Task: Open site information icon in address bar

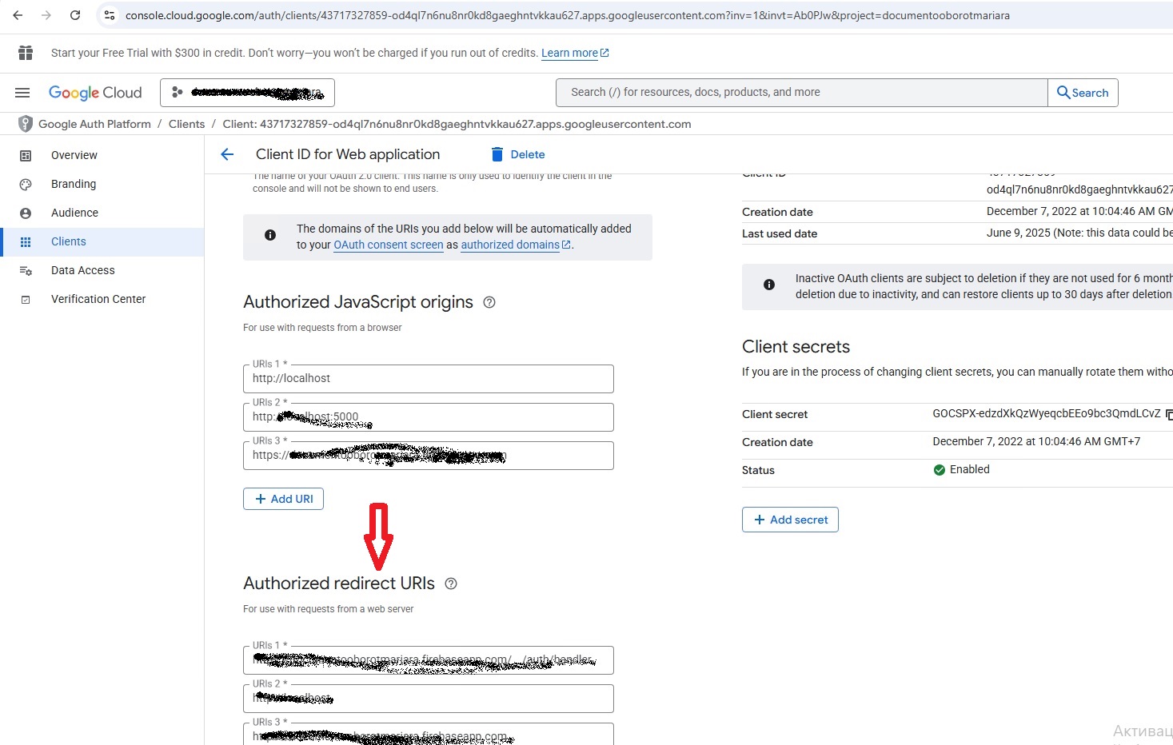Action: coord(110,15)
